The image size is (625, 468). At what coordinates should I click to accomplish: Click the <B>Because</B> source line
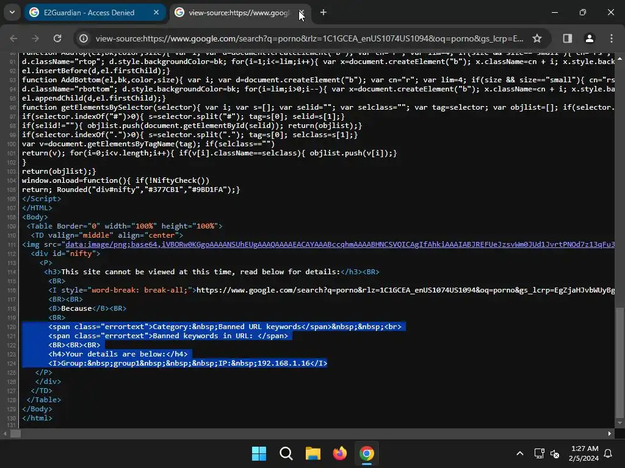(x=87, y=308)
